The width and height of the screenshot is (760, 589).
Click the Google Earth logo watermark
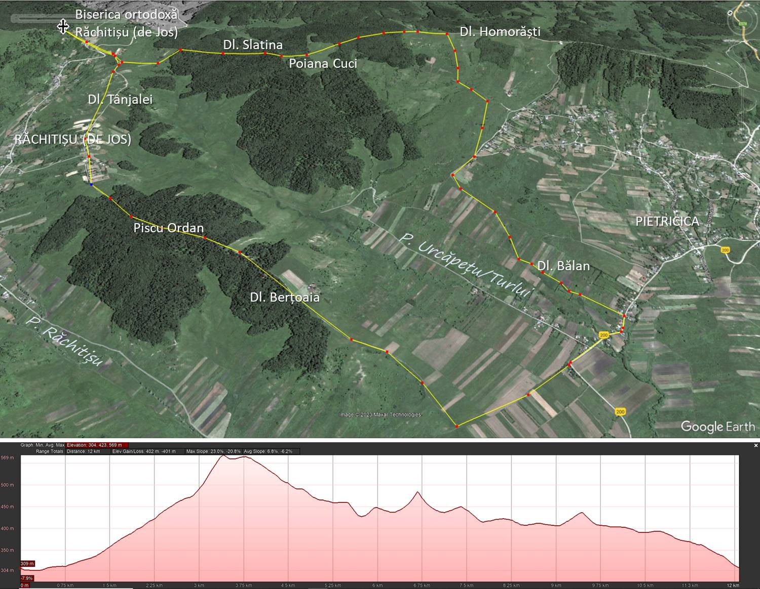tap(717, 427)
